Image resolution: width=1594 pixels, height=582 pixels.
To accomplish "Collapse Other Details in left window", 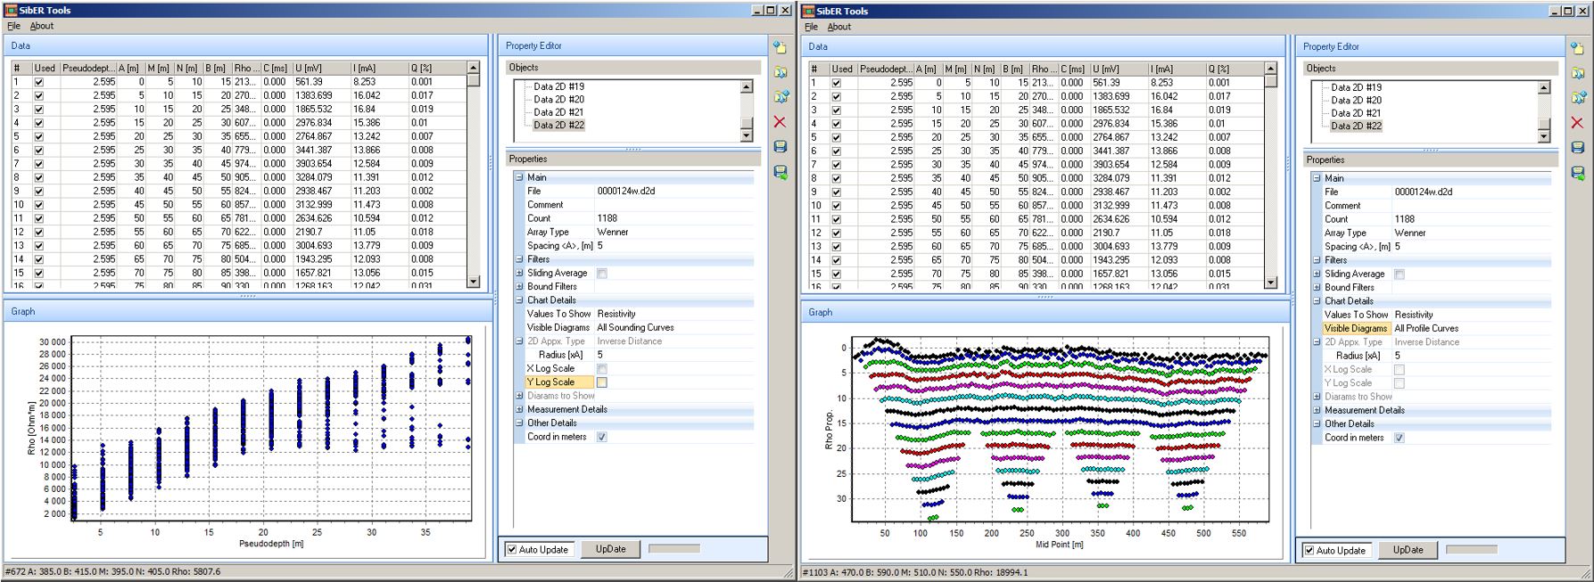I will click(x=519, y=423).
